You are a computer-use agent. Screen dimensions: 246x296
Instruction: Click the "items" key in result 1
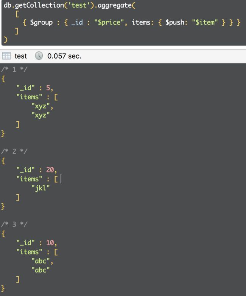coord(29,97)
